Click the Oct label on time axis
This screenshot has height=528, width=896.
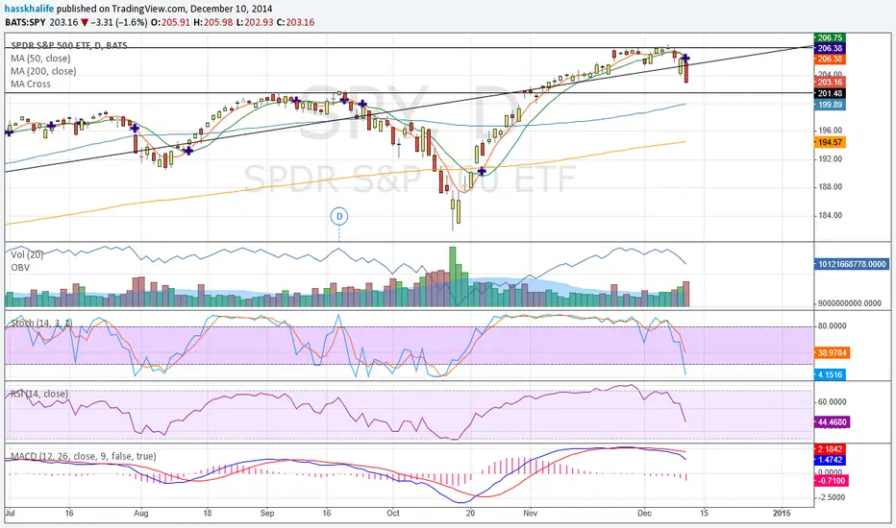393,513
